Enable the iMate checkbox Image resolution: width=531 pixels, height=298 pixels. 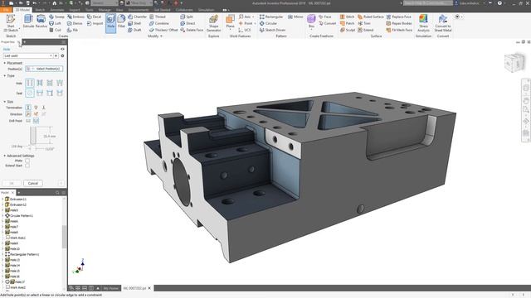click(x=27, y=161)
